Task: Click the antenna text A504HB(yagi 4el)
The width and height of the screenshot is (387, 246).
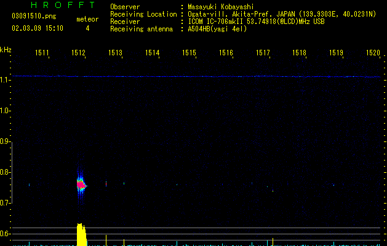Action: pyautogui.click(x=217, y=29)
